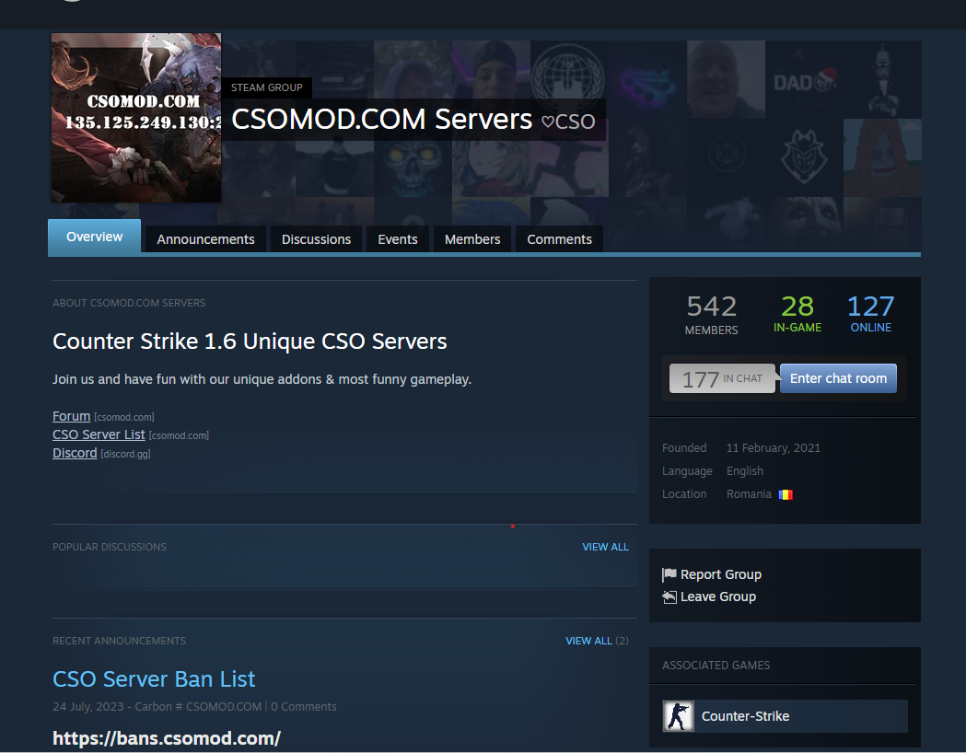966x753 pixels.
Task: Click the CSOMOD.COM group avatar image
Action: (136, 118)
